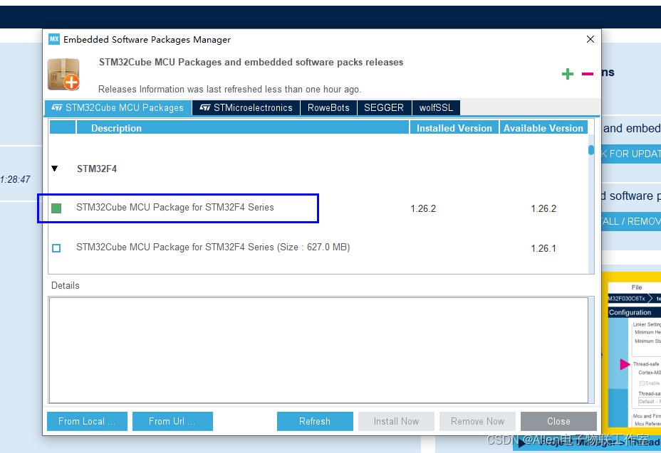Close the Embedded Software Packages Manager dialog

[590, 39]
